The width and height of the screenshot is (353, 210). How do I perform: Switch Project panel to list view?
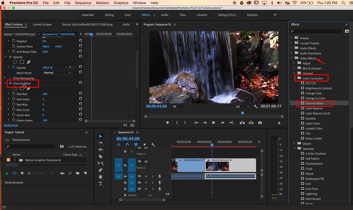[x=14, y=173]
